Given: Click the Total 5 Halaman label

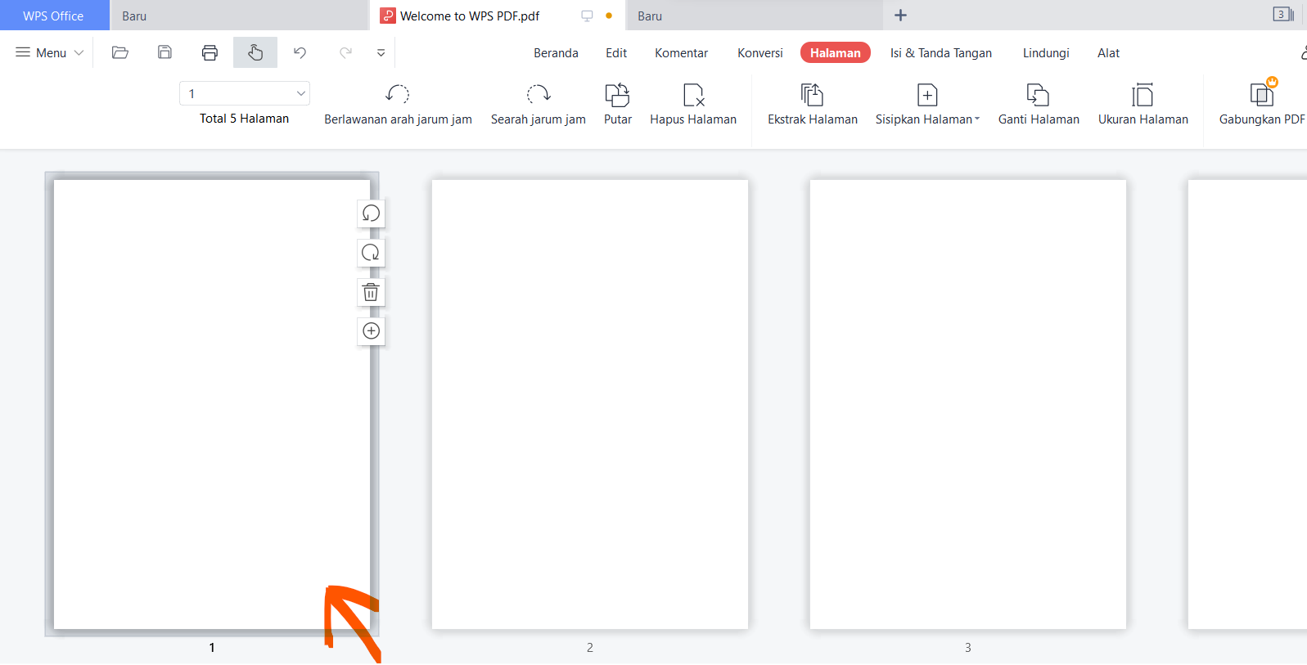Looking at the screenshot, I should [x=244, y=119].
